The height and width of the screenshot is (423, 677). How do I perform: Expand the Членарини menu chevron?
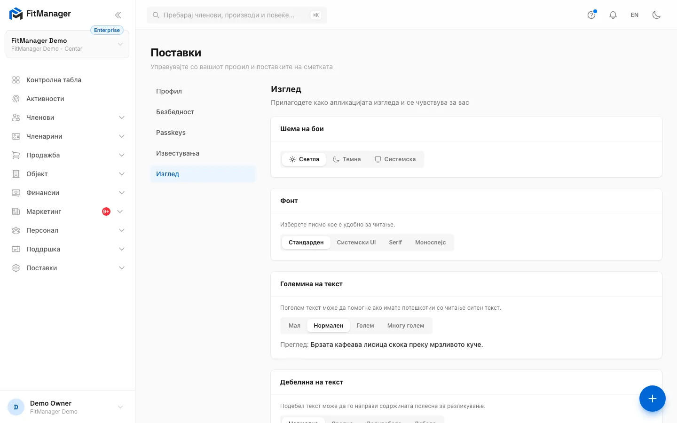coord(122,136)
